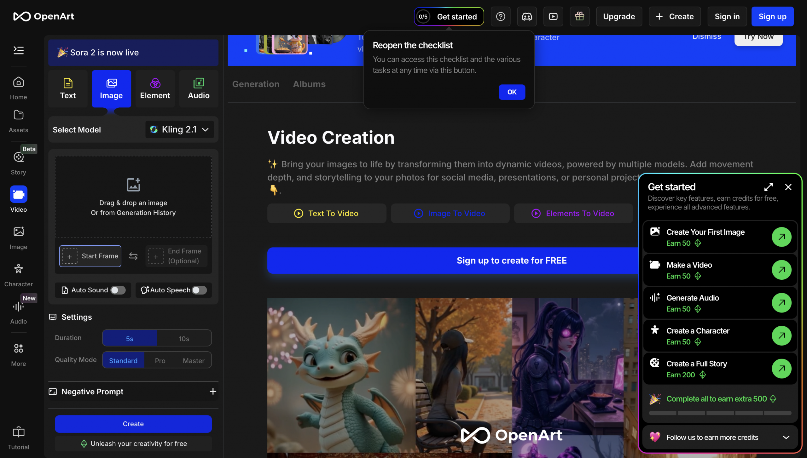
Task: Open the Kling 2.1 model dropdown
Action: click(x=179, y=129)
